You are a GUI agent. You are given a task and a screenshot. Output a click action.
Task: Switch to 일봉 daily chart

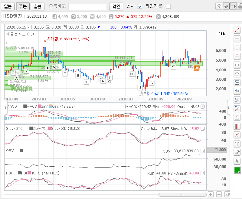pos(8,6)
